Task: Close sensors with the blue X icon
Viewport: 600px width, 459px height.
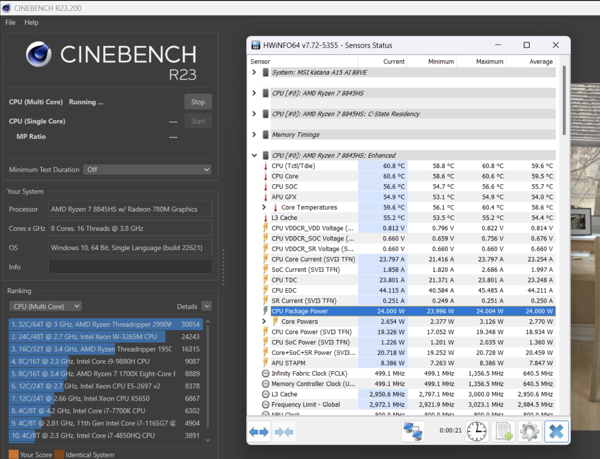Action: [x=556, y=431]
